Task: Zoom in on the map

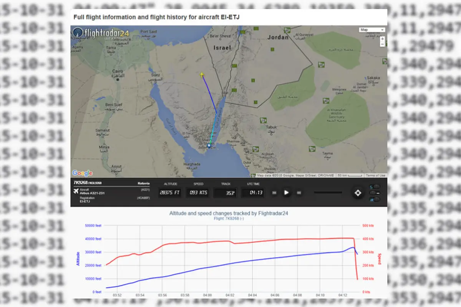Action: click(x=382, y=39)
